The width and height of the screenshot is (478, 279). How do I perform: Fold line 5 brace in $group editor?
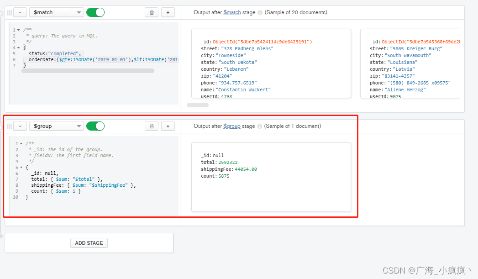21,168
